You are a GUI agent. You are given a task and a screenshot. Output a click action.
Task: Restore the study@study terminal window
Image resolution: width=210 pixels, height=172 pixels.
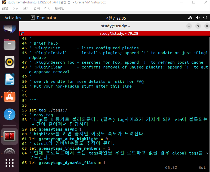[x=198, y=26]
